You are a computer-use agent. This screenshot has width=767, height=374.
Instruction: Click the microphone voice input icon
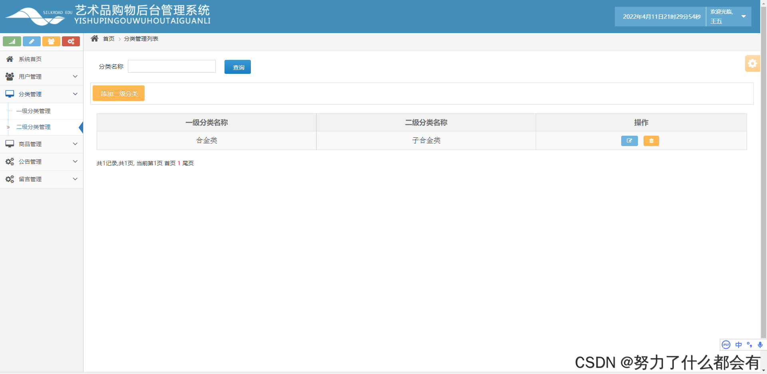760,344
